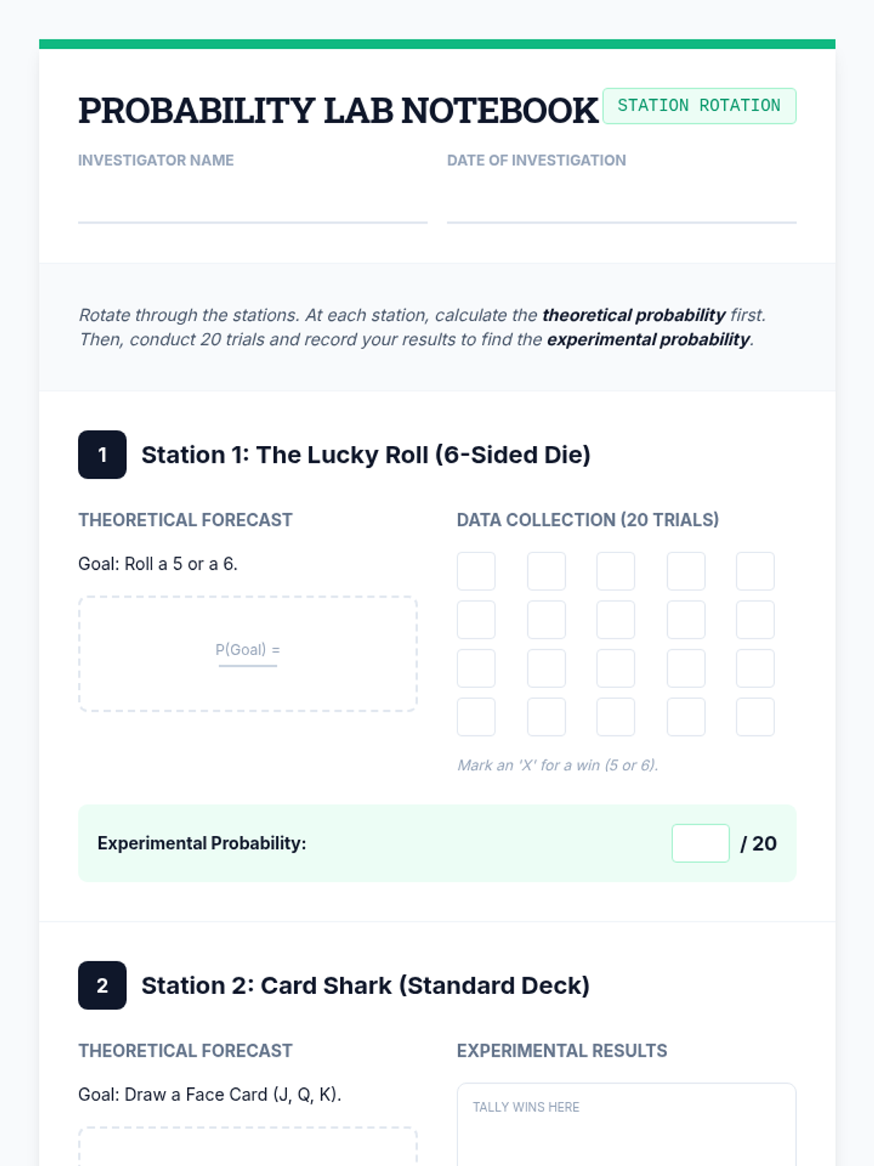Click the P(Goal) answer box for Station 1
Screen dimensions: 874x1166
pos(248,654)
